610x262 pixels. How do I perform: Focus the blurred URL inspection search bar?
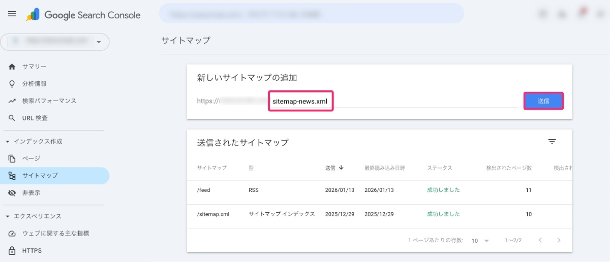pyautogui.click(x=312, y=14)
